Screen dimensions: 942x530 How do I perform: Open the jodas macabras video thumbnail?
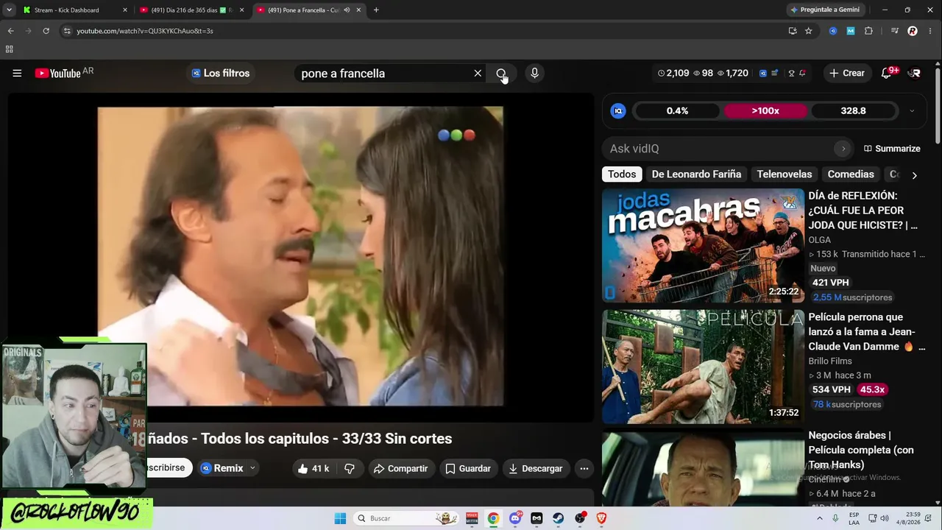click(x=703, y=245)
